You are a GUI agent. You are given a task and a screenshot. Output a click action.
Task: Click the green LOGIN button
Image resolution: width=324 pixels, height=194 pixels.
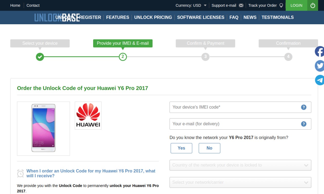click(x=296, y=5)
